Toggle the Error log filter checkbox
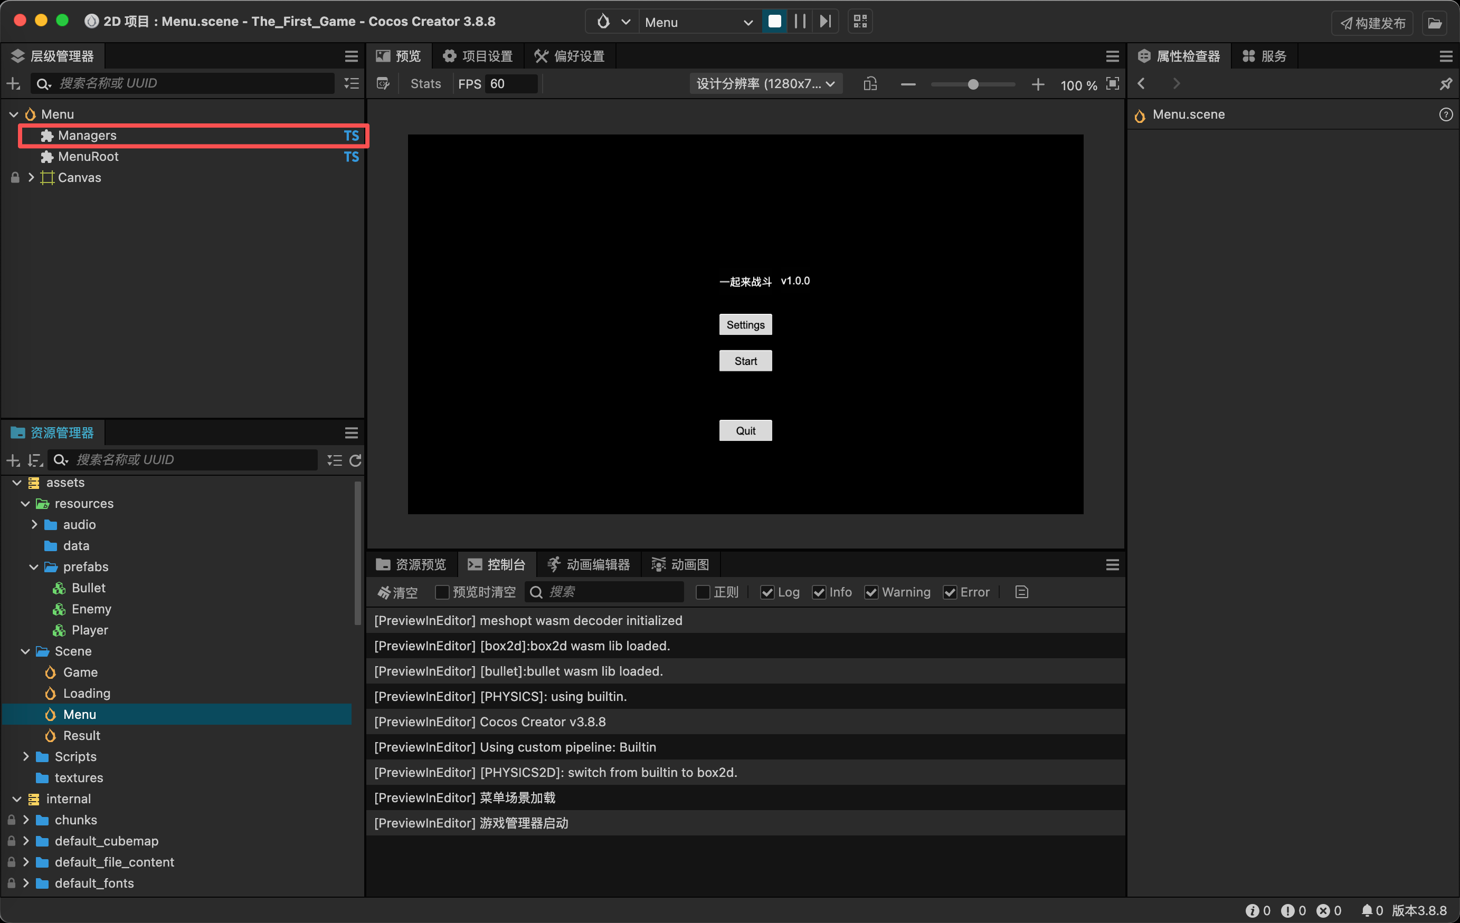This screenshot has height=923, width=1460. 950,592
